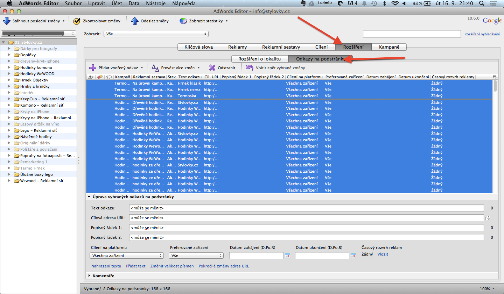
Task: Select the row with Termoska link text
Action: 289,96
